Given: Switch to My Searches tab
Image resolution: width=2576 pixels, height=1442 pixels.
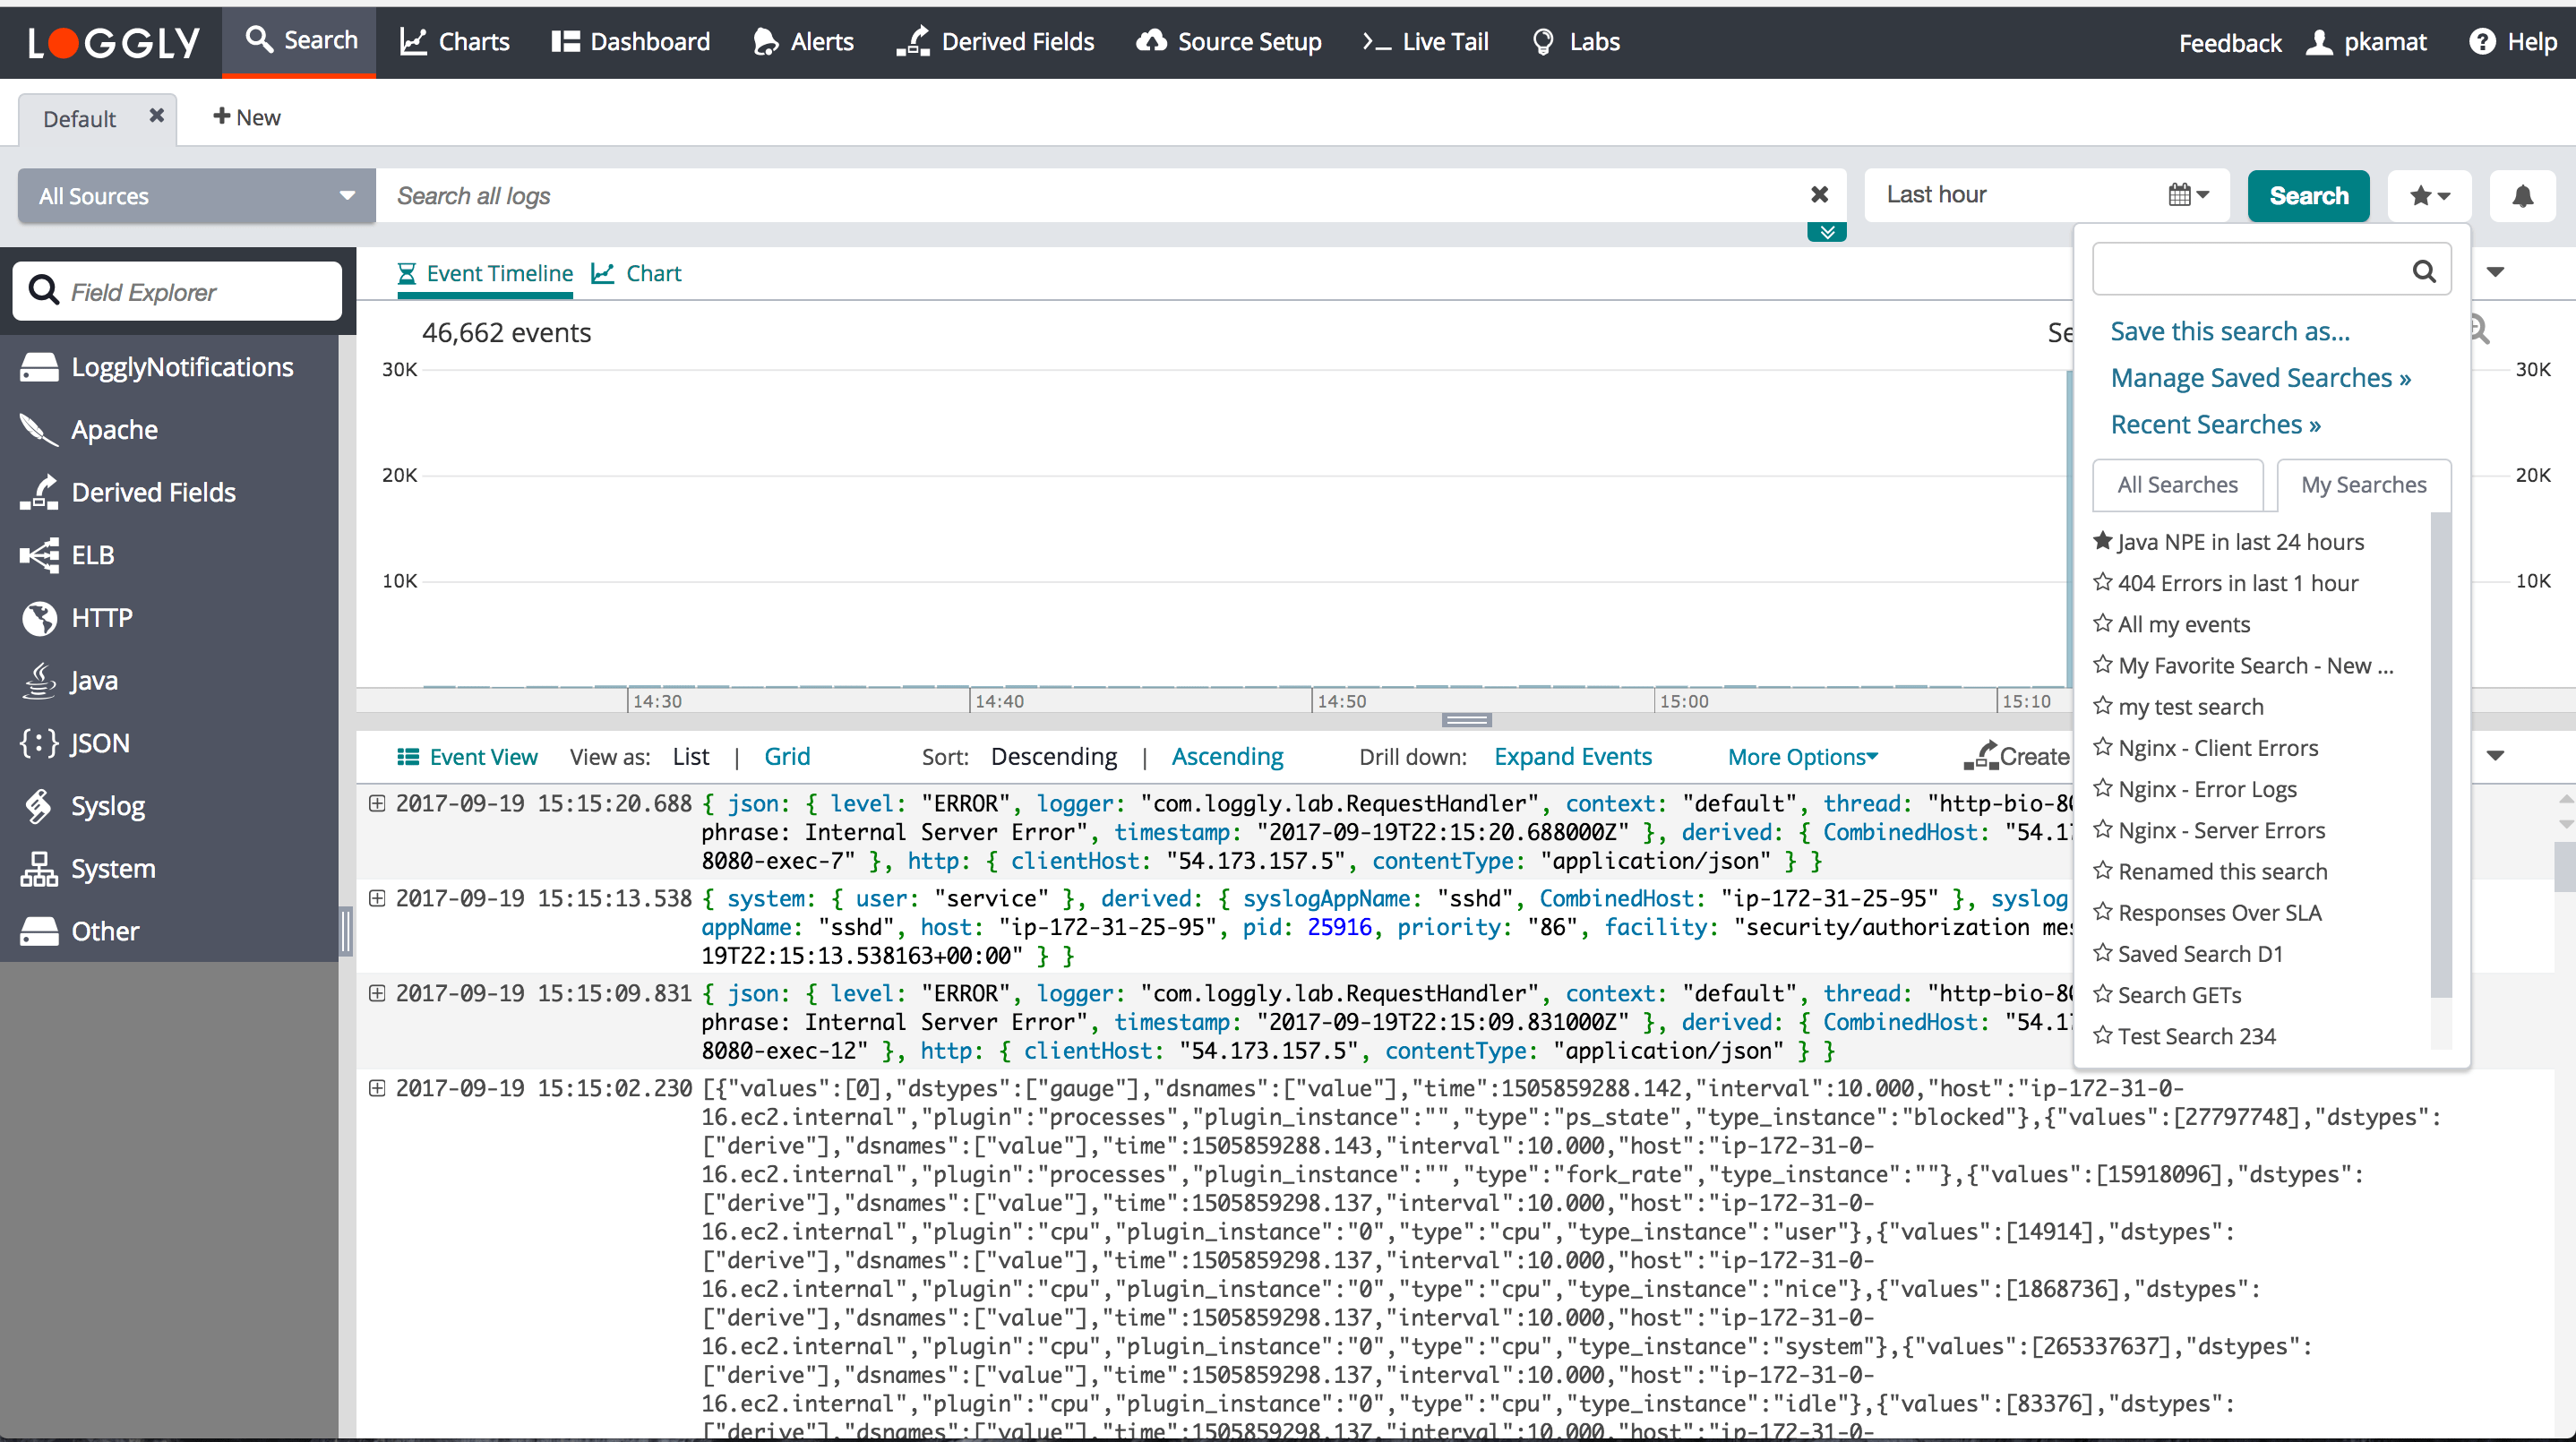Looking at the screenshot, I should (2362, 485).
